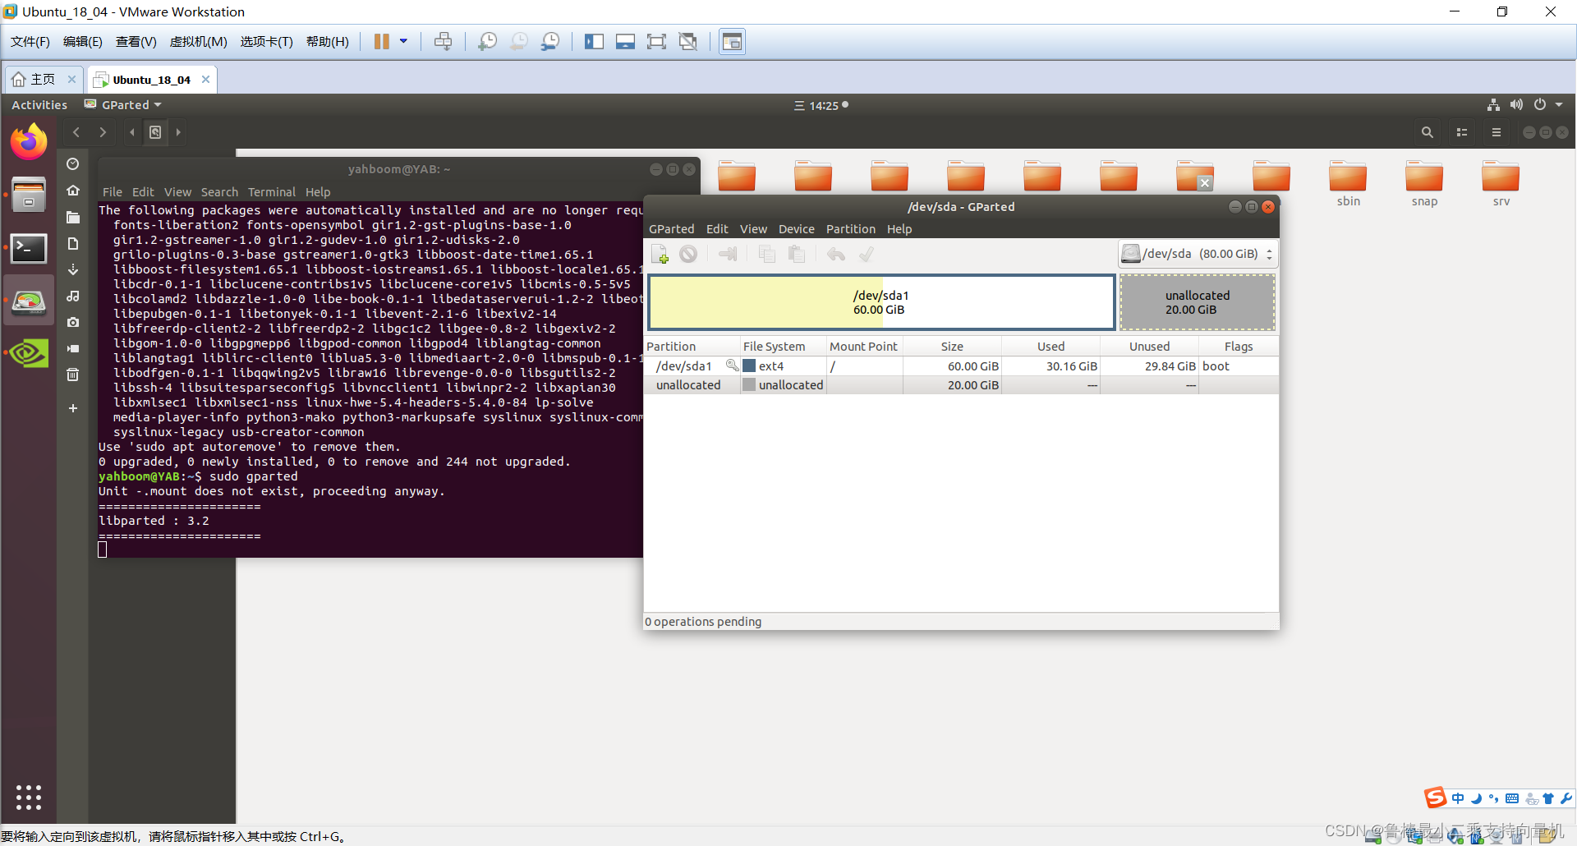Click the Used column header
1577x846 pixels.
(1051, 347)
